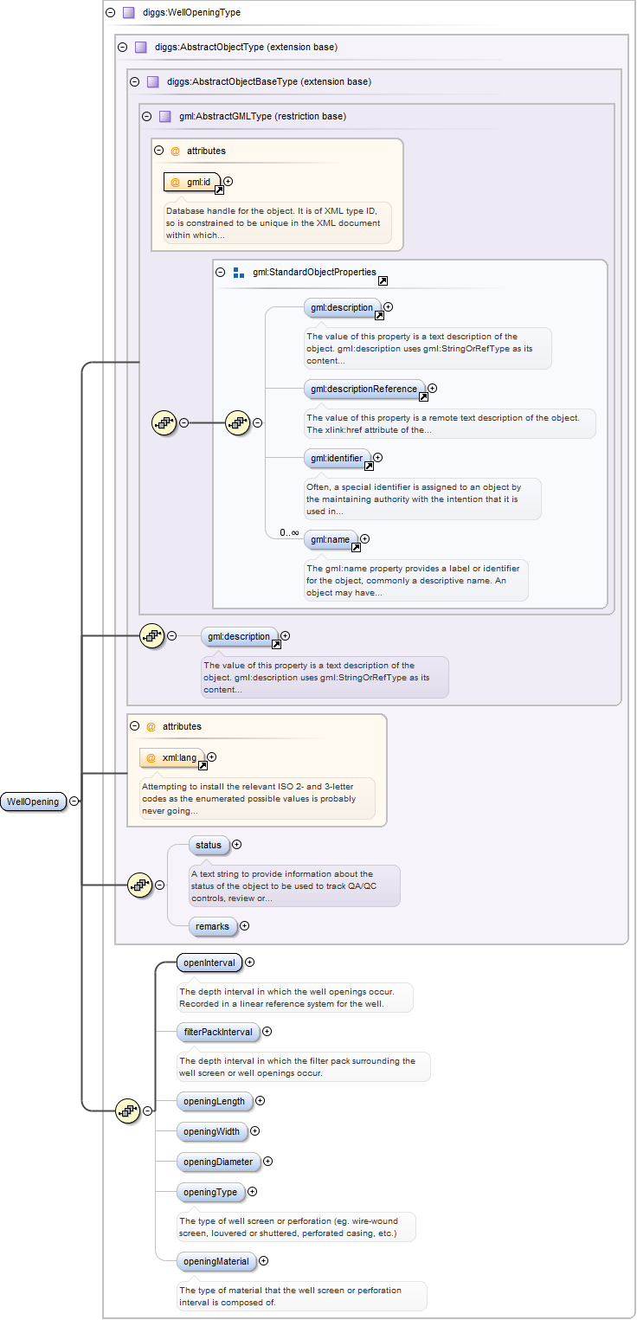637x1320 pixels.
Task: Click the link arrow icon on gml:name
Action: click(x=355, y=547)
